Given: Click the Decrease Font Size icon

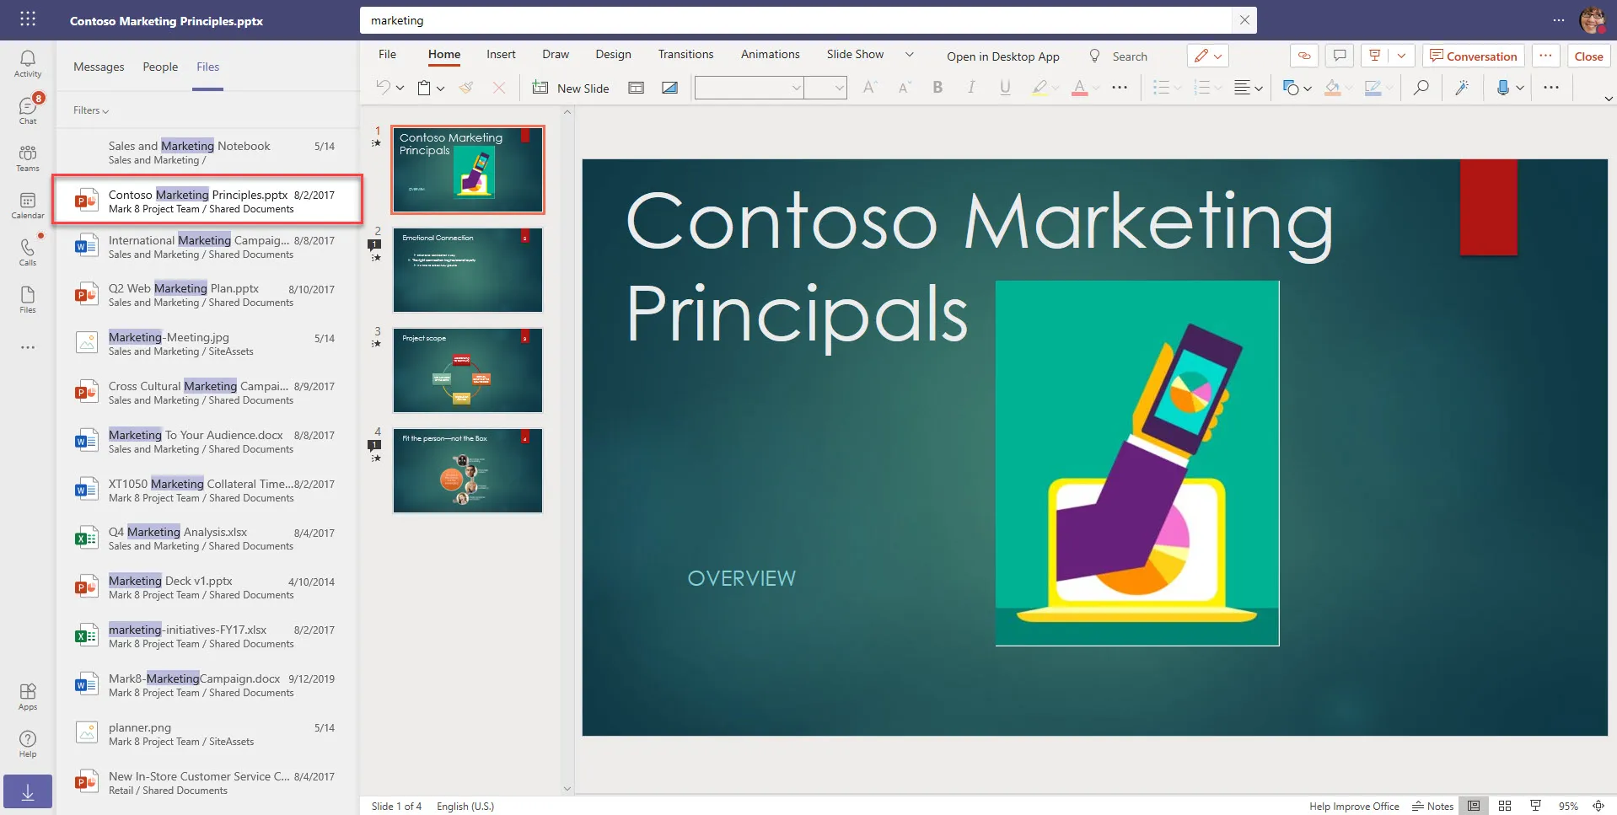Looking at the screenshot, I should coord(904,87).
